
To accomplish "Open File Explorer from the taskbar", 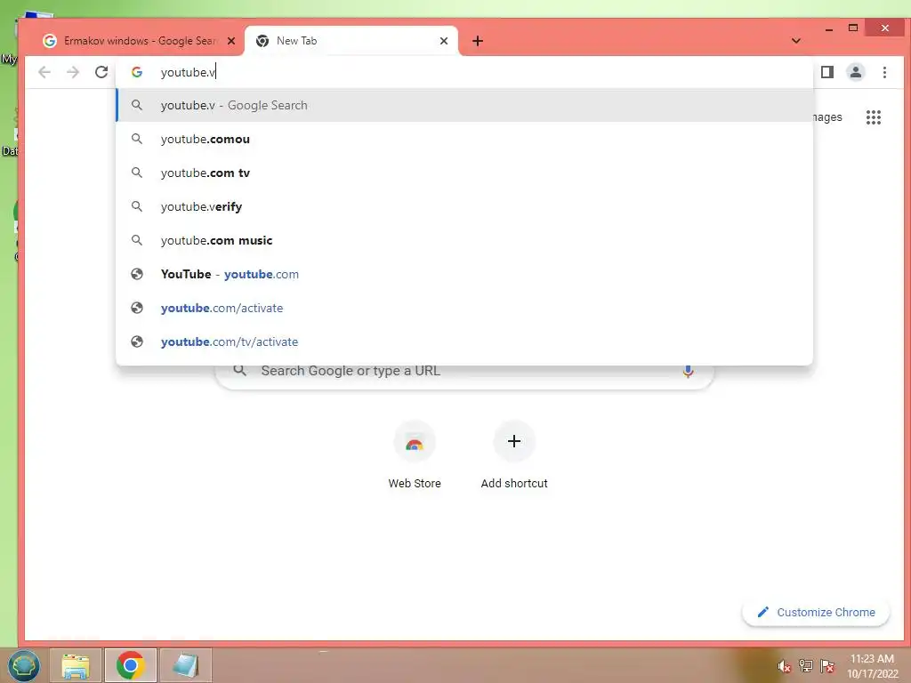I will 76,665.
